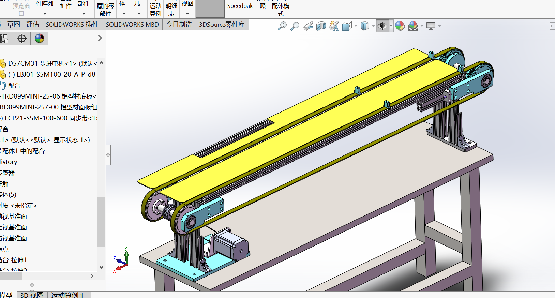Activate the Zoom to Area tool
The image size is (555, 298).
coord(295,26)
